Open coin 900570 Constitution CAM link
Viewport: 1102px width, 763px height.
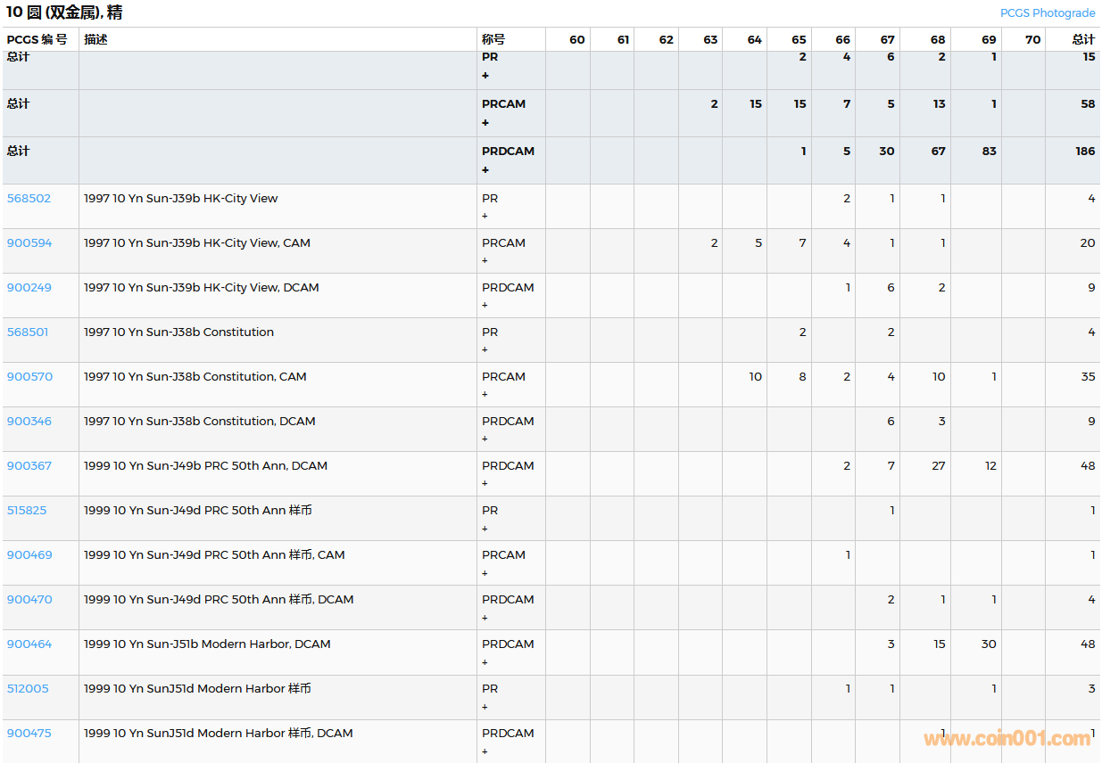29,377
